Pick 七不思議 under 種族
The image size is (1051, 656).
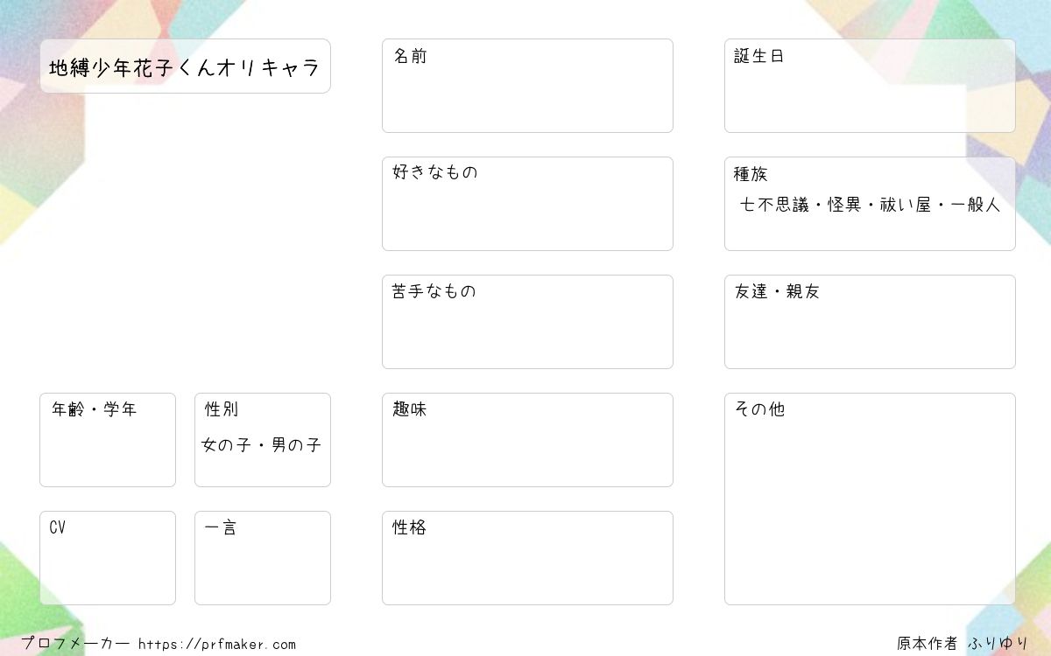[x=774, y=206]
